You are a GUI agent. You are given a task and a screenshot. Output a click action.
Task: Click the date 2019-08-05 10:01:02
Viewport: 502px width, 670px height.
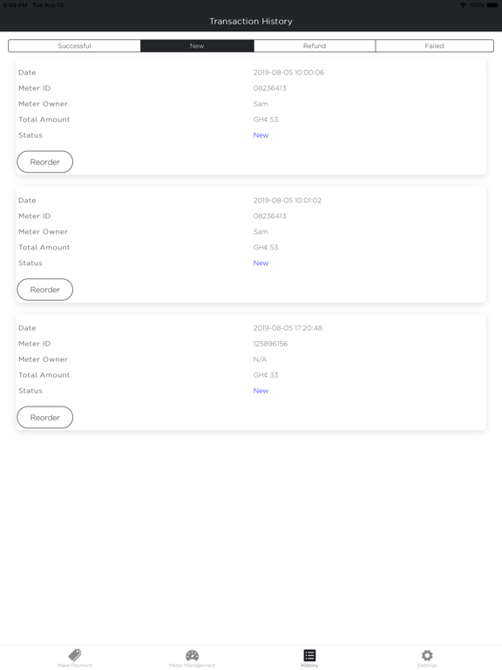(288, 201)
